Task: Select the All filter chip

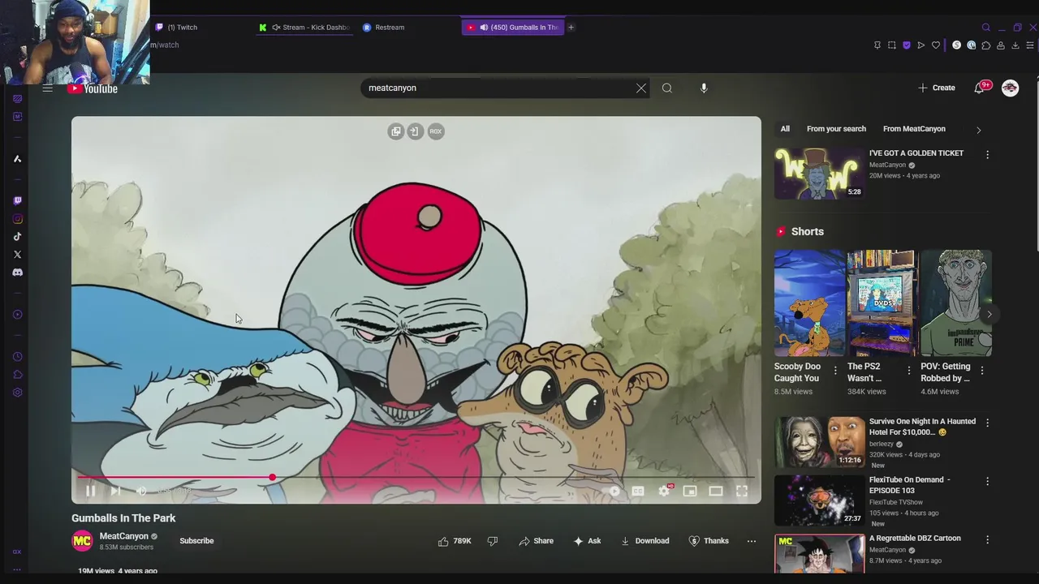Action: coord(785,129)
